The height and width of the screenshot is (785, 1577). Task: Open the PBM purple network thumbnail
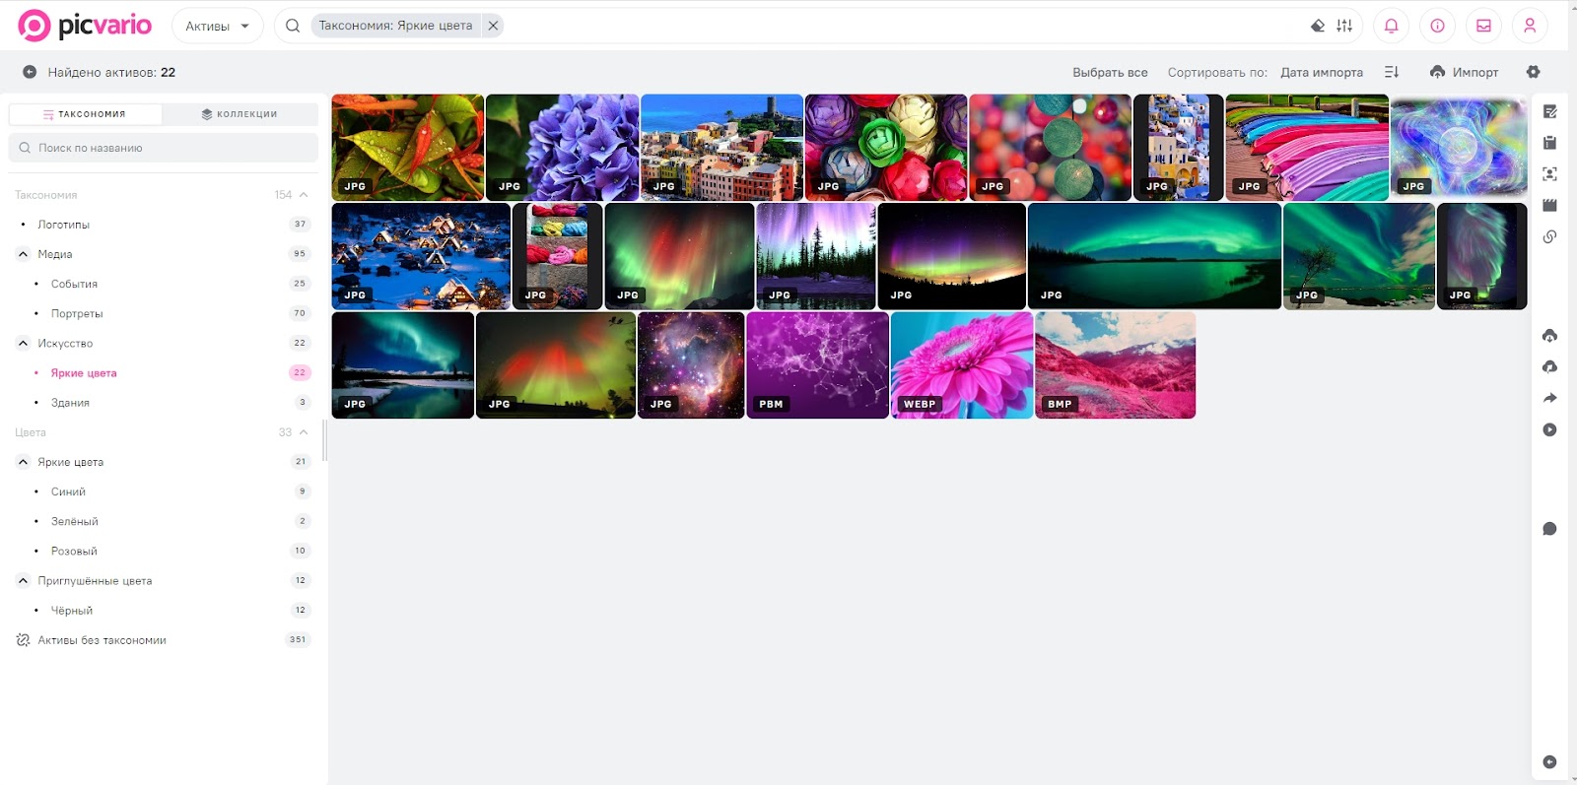(818, 365)
